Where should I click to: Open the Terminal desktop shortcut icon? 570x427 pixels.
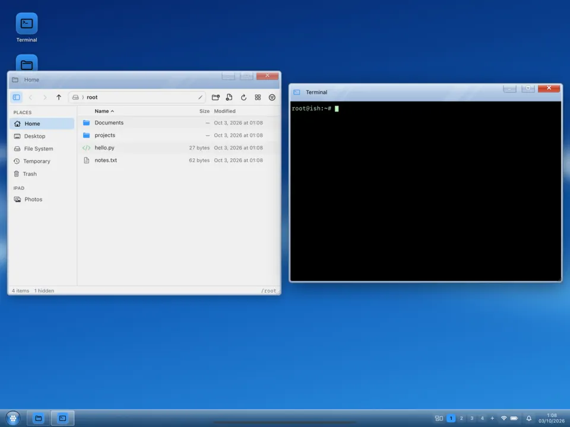point(27,24)
